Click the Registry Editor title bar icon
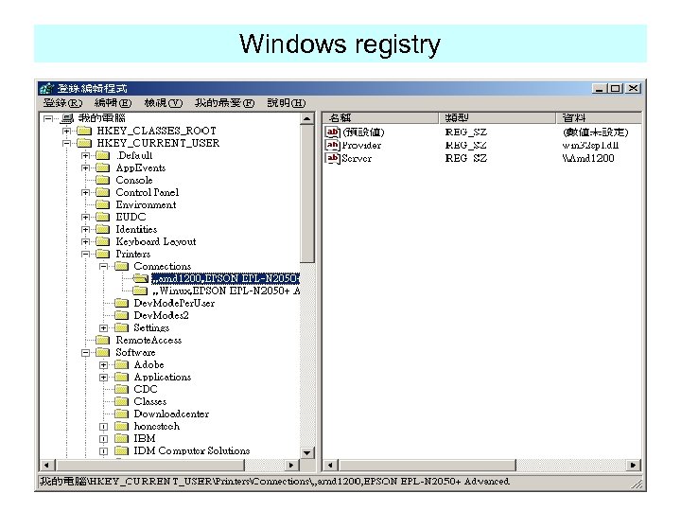 coord(46,89)
